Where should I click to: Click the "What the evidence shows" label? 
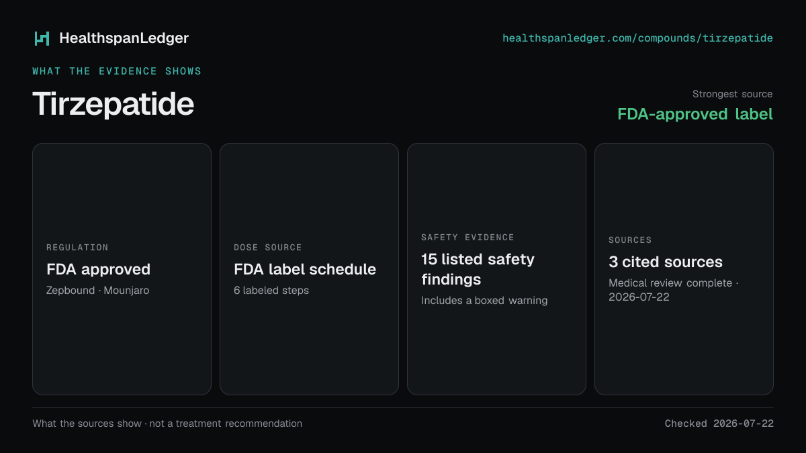(x=117, y=71)
